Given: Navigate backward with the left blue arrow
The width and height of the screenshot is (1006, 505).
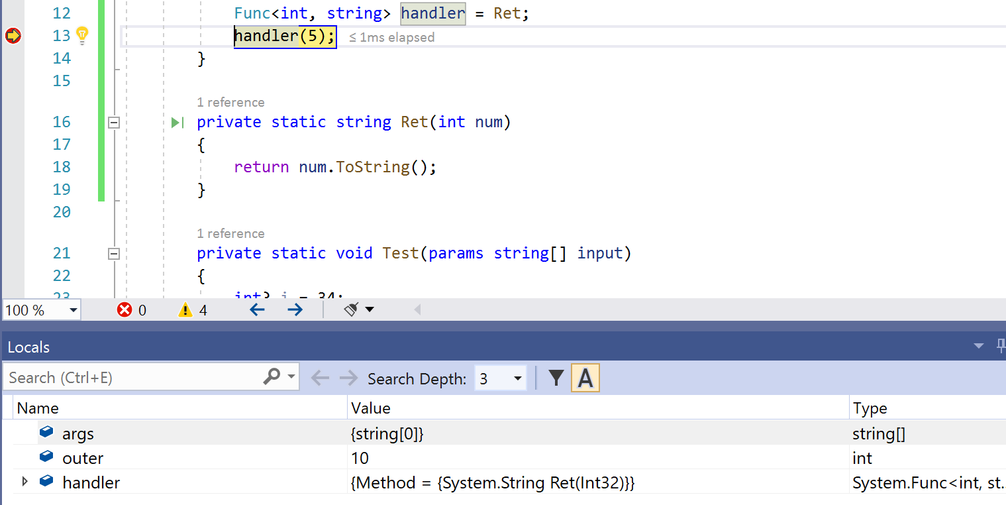Looking at the screenshot, I should (257, 309).
